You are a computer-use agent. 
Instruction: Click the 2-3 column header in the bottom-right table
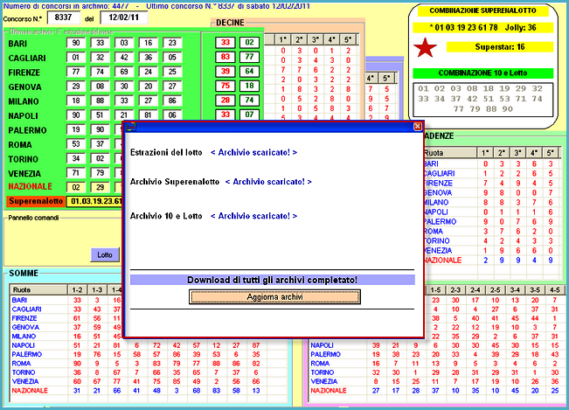tap(455, 290)
